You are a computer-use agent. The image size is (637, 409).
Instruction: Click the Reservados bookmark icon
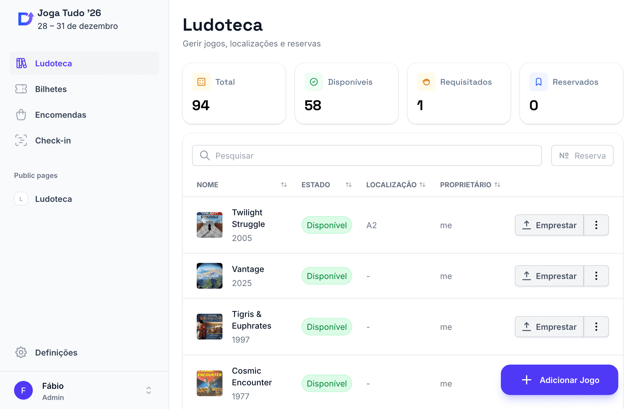(x=539, y=82)
